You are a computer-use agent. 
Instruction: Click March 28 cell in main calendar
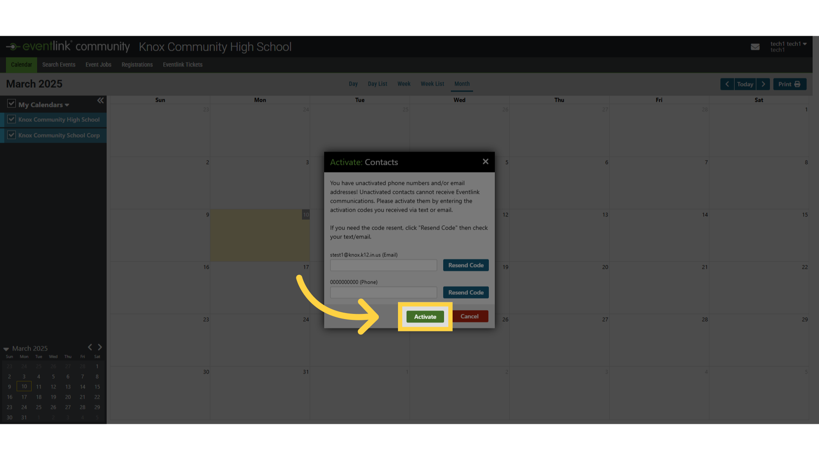(x=659, y=340)
